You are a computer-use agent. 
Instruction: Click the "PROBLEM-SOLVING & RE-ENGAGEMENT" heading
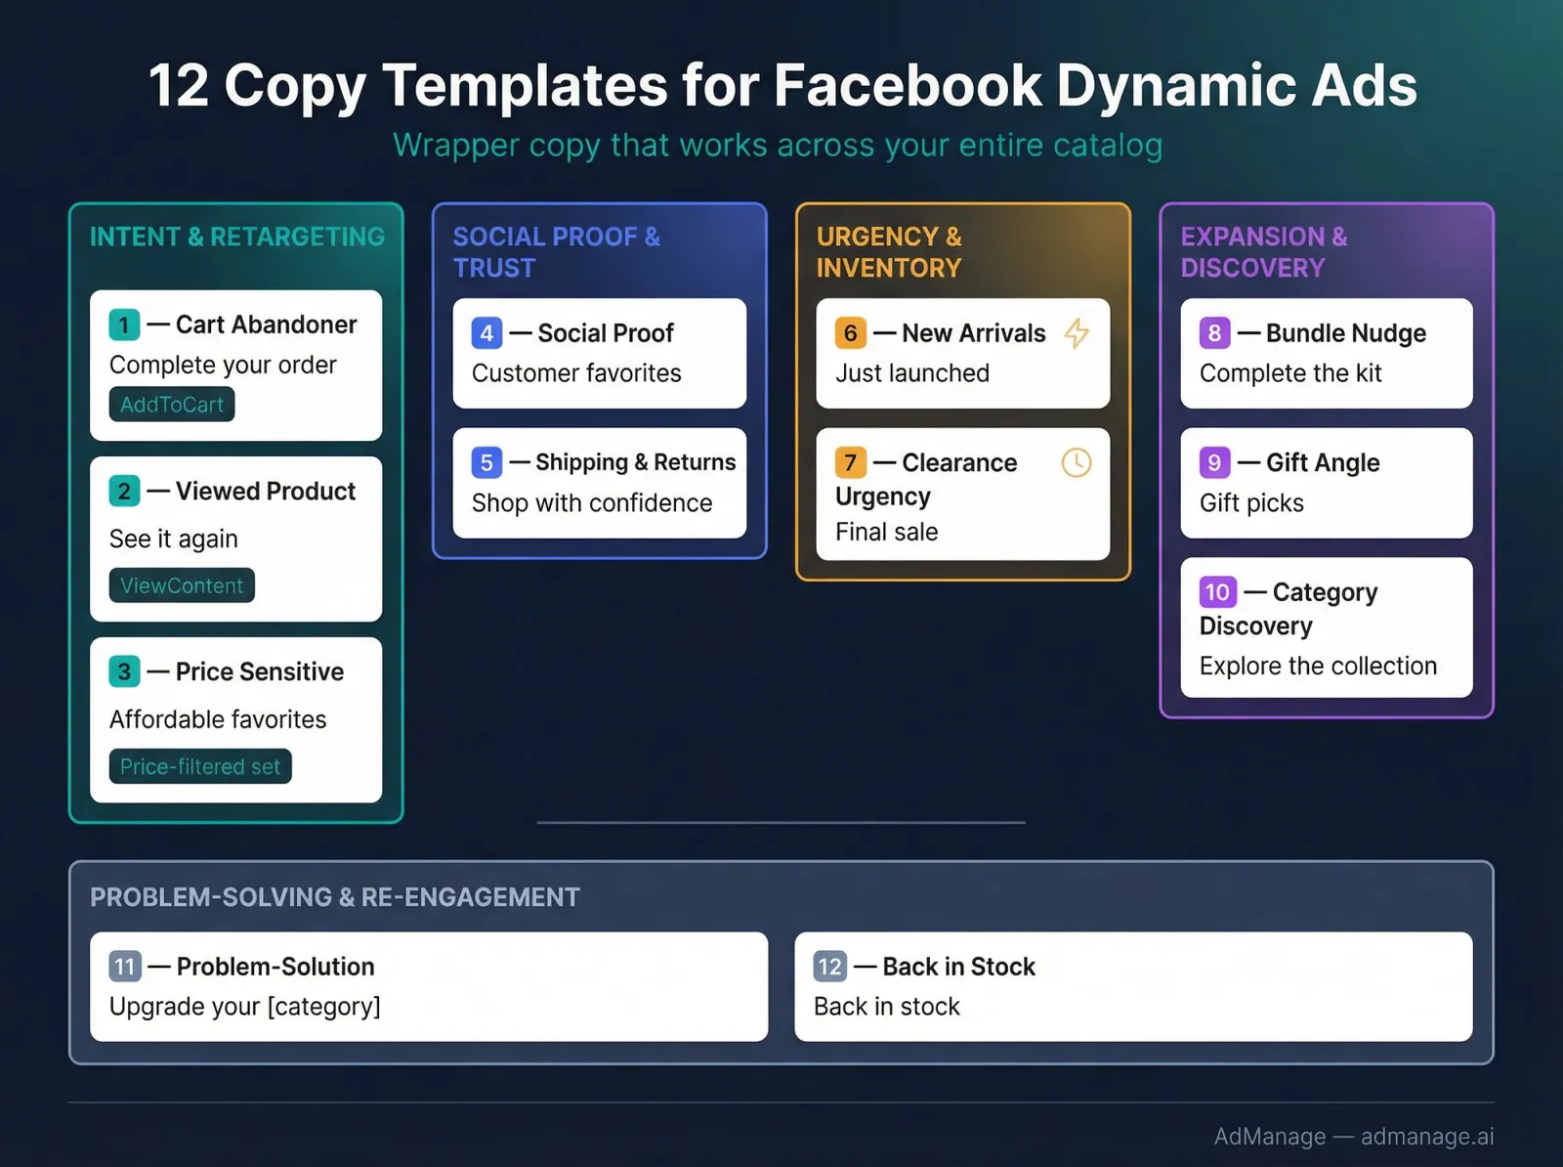click(x=335, y=897)
